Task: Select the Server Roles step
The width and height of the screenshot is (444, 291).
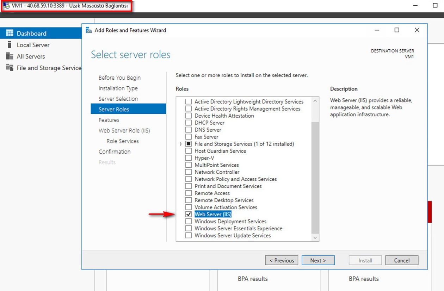Action: pos(128,109)
